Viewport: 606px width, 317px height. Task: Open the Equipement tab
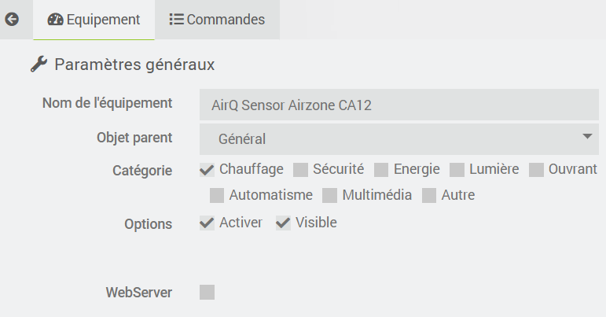[94, 20]
